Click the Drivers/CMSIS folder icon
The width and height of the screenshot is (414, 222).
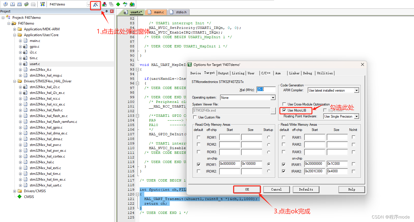[20, 191]
